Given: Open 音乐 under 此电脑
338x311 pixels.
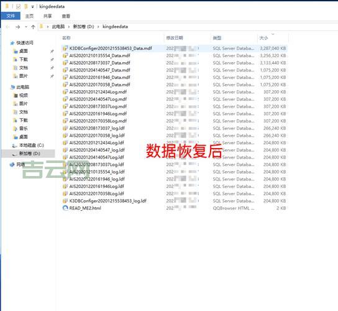Looking at the screenshot, I should click(x=24, y=128).
